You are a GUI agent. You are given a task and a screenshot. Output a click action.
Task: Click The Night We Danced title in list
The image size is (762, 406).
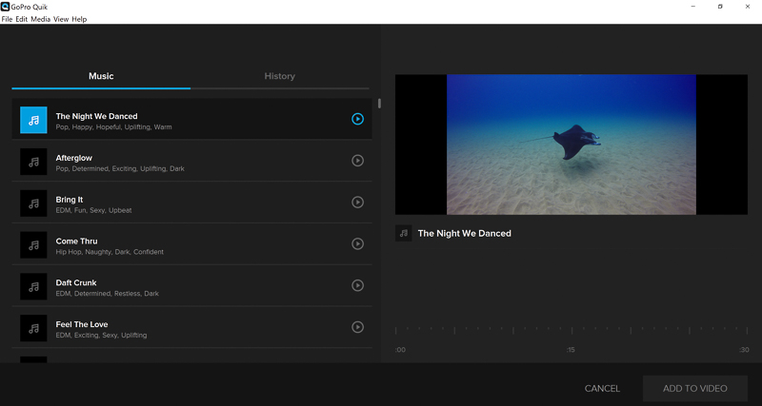tap(97, 116)
